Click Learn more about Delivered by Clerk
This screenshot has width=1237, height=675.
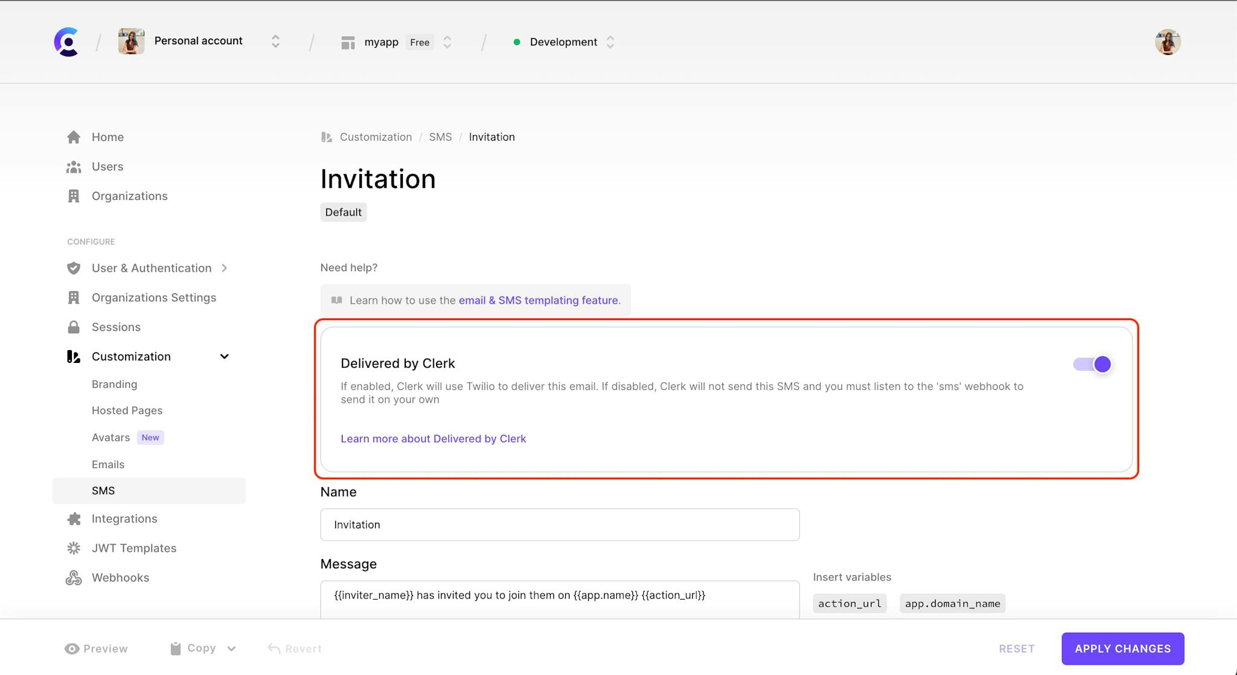(x=433, y=438)
